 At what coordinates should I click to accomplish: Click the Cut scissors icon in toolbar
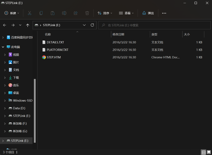(x=30, y=13)
